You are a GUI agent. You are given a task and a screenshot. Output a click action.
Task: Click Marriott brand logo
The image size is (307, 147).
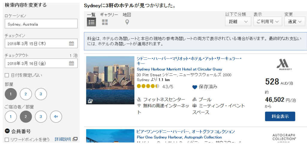tap(284, 64)
